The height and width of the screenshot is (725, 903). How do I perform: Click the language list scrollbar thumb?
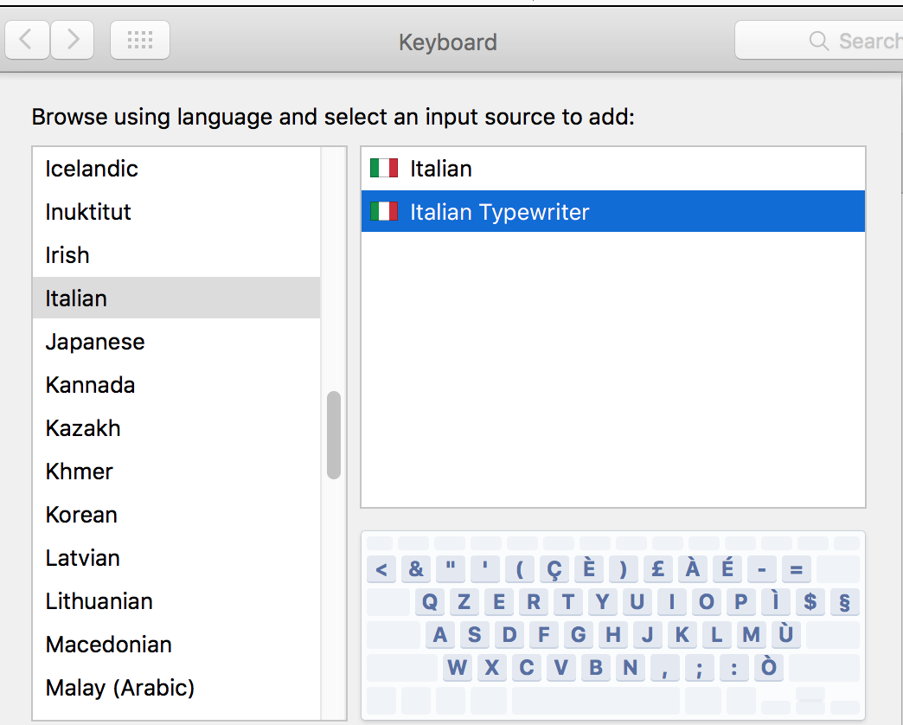[x=333, y=434]
